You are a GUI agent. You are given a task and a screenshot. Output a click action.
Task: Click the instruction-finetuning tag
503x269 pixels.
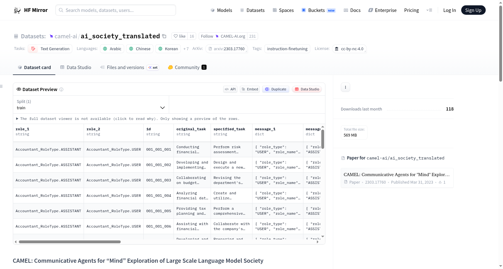[x=287, y=49]
